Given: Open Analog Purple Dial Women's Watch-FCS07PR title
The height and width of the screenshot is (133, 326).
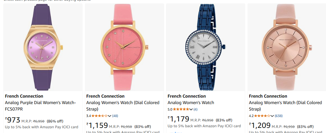Looking at the screenshot, I should pos(40,106).
